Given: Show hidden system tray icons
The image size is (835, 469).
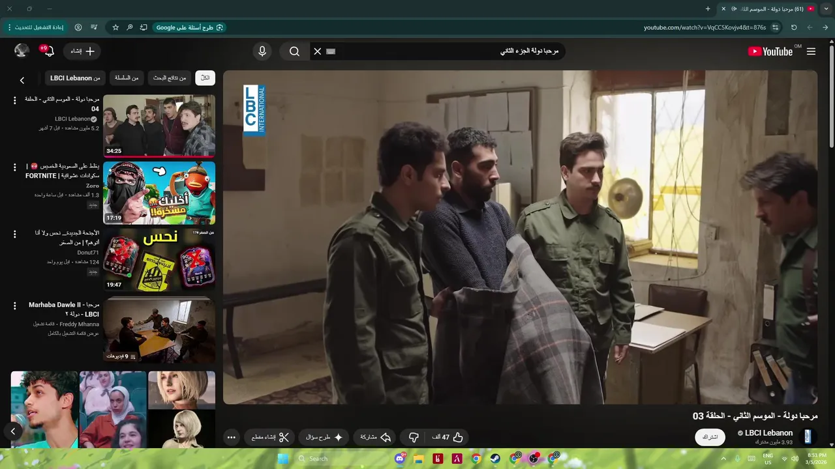Looking at the screenshot, I should [722, 459].
